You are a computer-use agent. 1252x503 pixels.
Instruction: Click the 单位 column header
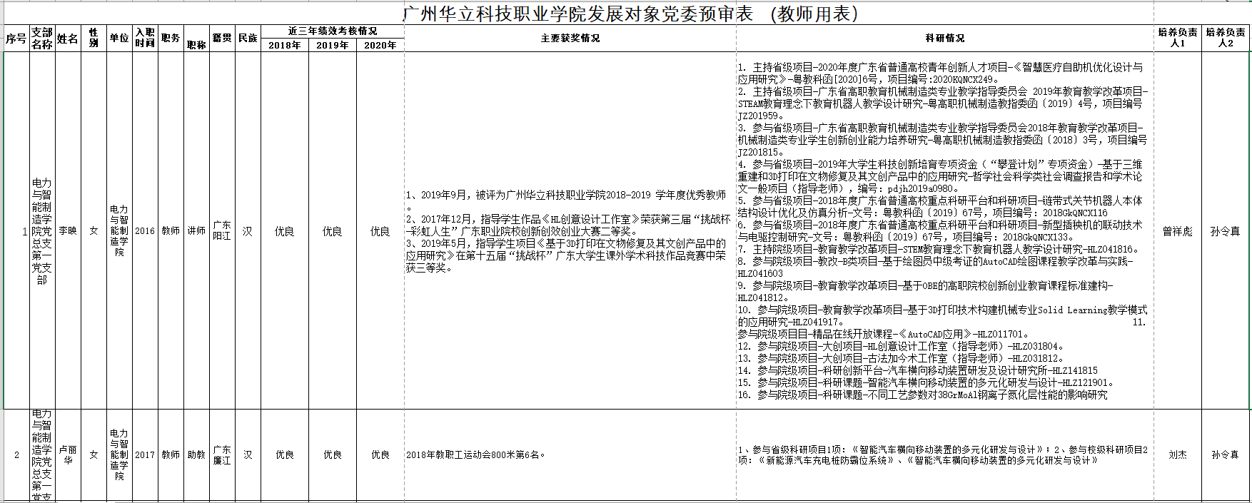[119, 39]
